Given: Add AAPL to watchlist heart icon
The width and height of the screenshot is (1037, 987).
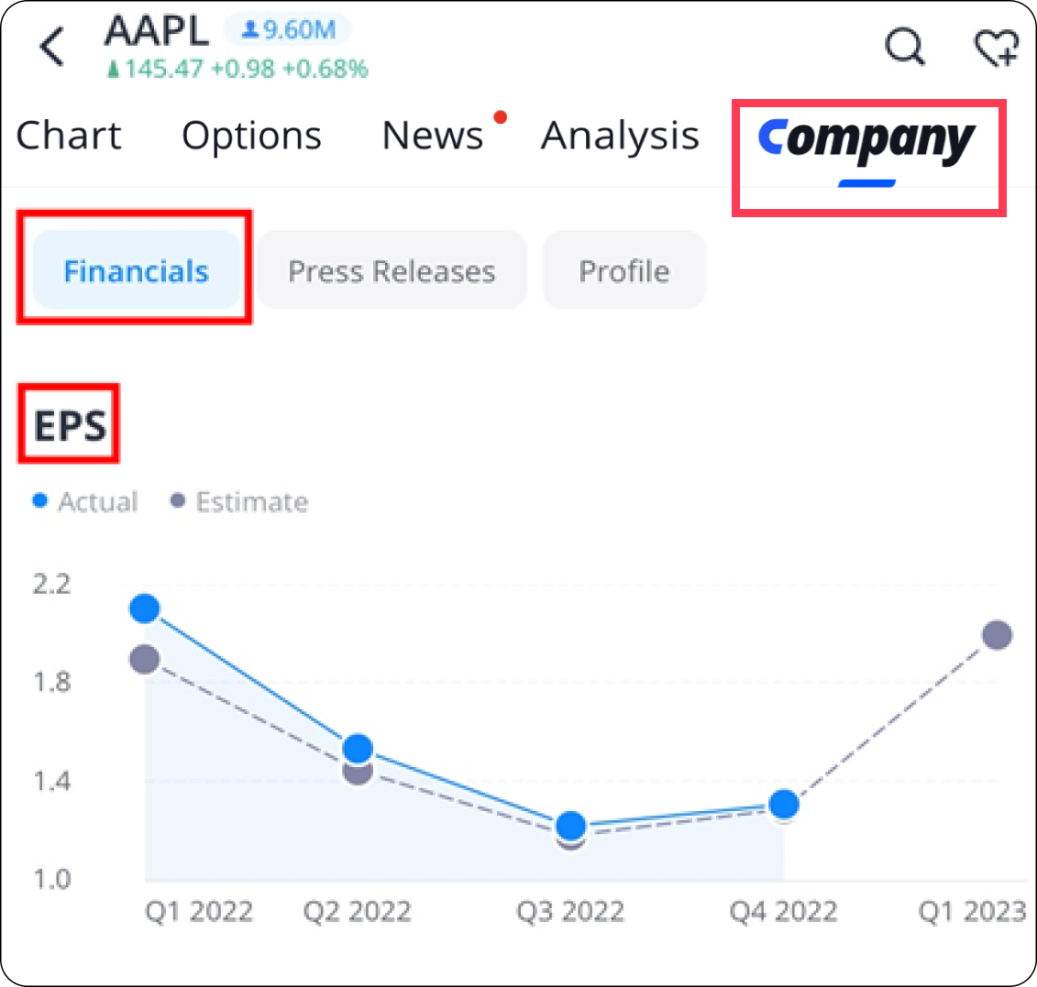Looking at the screenshot, I should [995, 46].
